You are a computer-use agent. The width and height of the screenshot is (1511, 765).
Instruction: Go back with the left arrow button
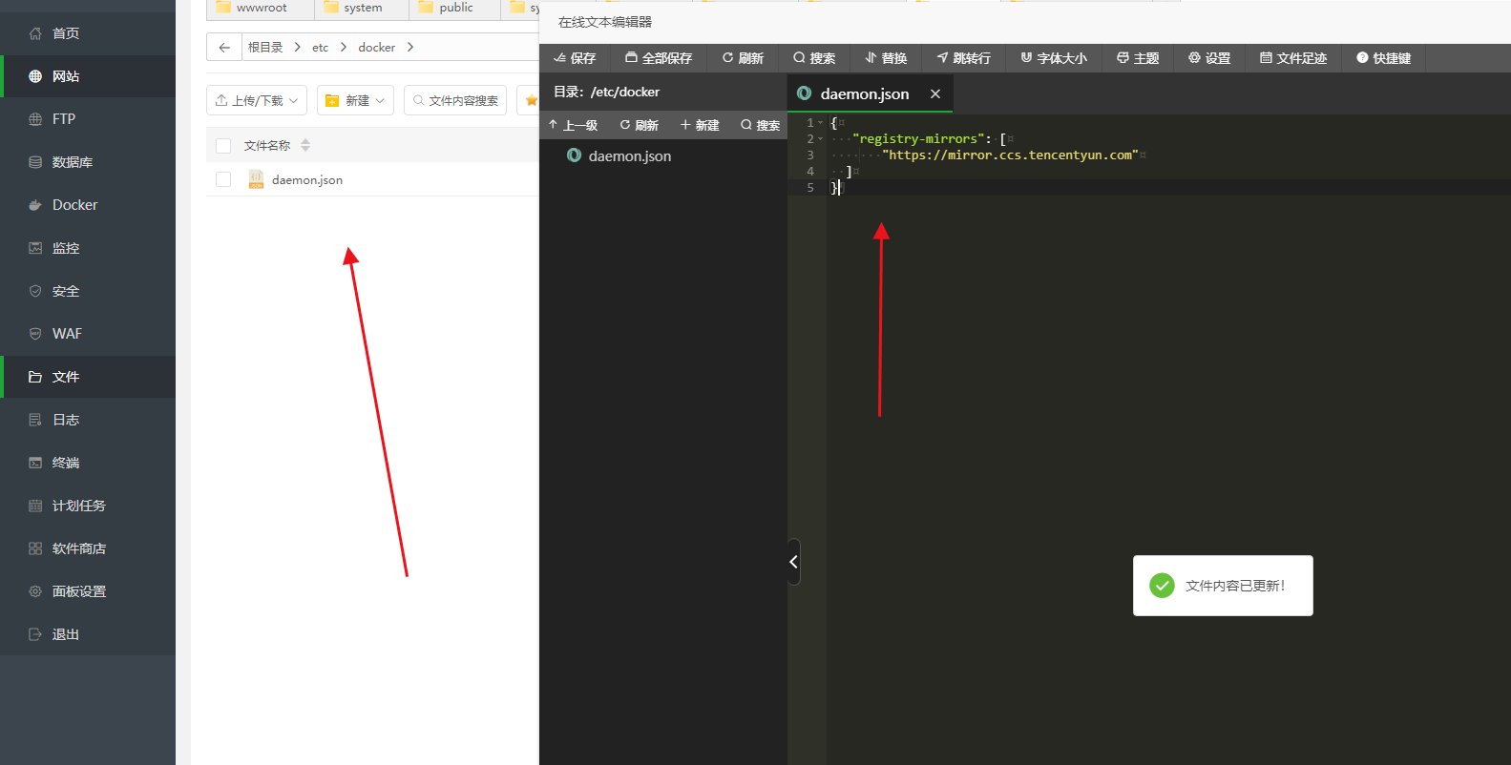click(224, 47)
